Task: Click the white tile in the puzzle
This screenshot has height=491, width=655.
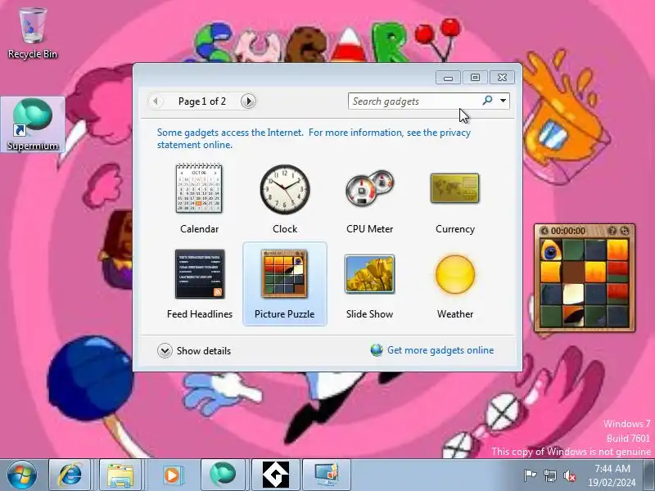Action: point(573,294)
